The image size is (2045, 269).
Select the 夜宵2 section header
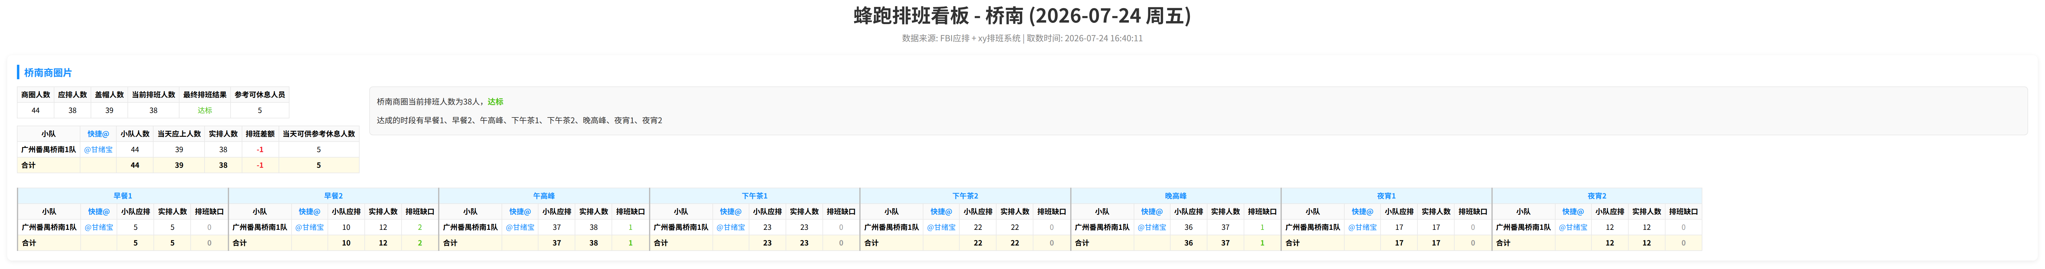[1597, 195]
